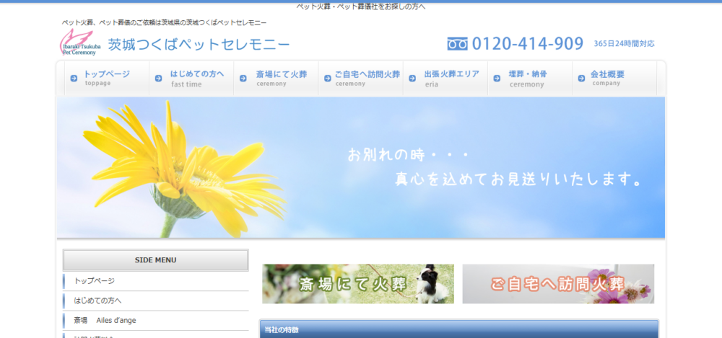722x338 pixels.
Task: Click the yellow flower hero image
Action: tap(361, 167)
